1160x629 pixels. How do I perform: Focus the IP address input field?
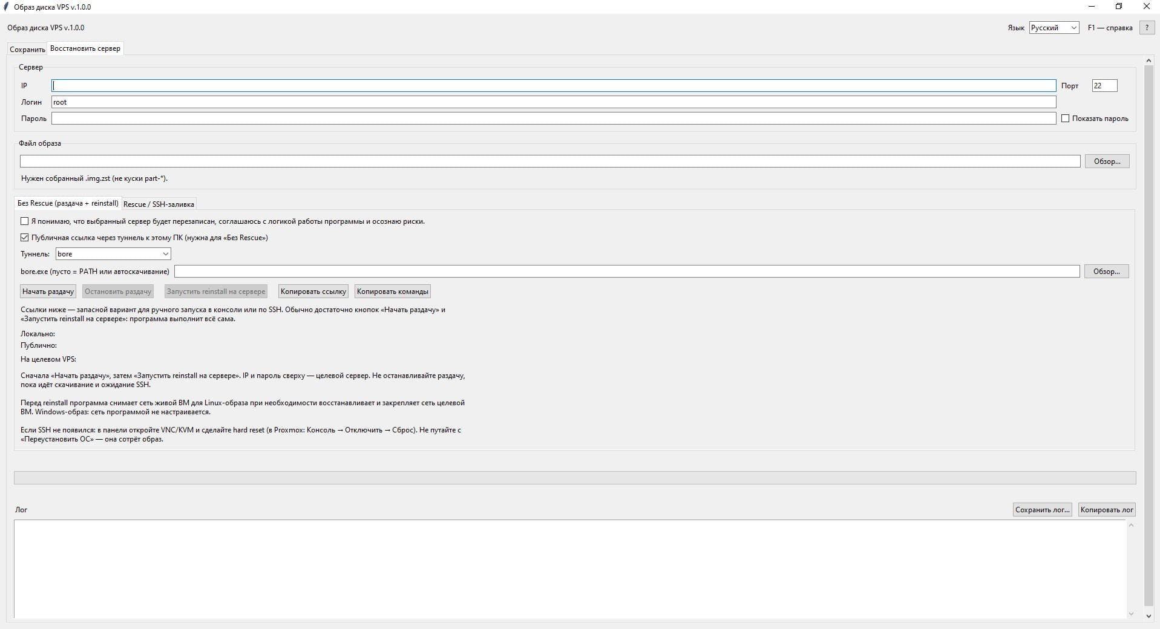[554, 86]
